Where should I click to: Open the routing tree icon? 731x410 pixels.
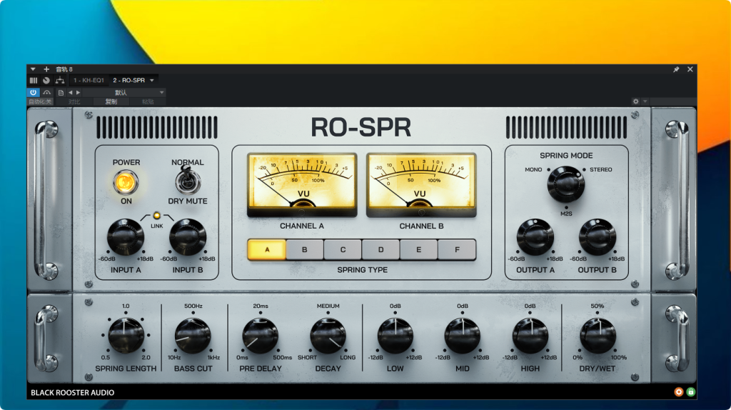click(x=60, y=80)
